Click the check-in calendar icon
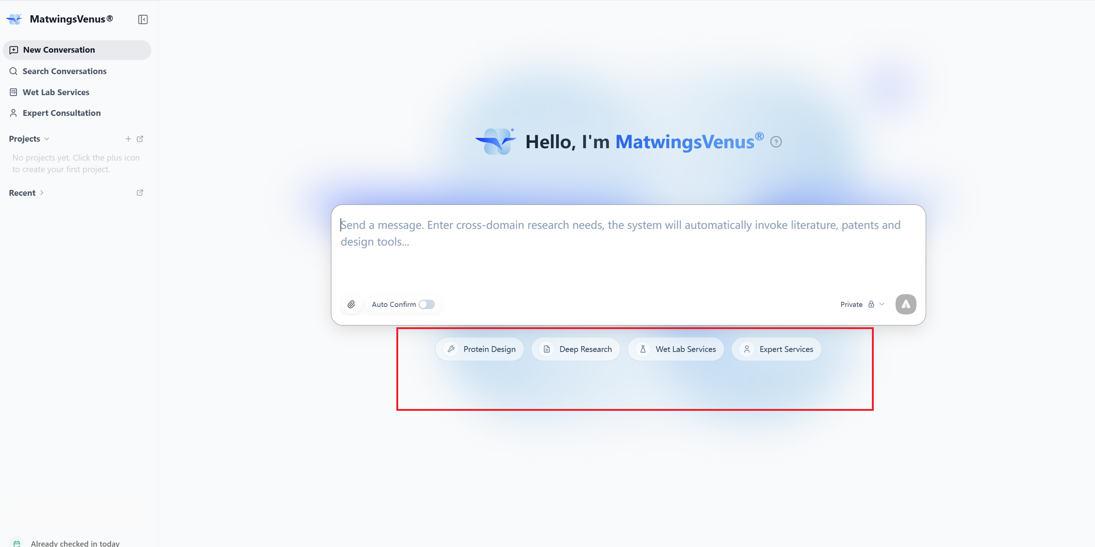 pyautogui.click(x=17, y=543)
